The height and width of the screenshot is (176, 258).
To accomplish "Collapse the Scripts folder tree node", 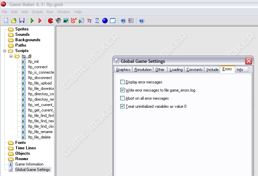I will [5, 51].
